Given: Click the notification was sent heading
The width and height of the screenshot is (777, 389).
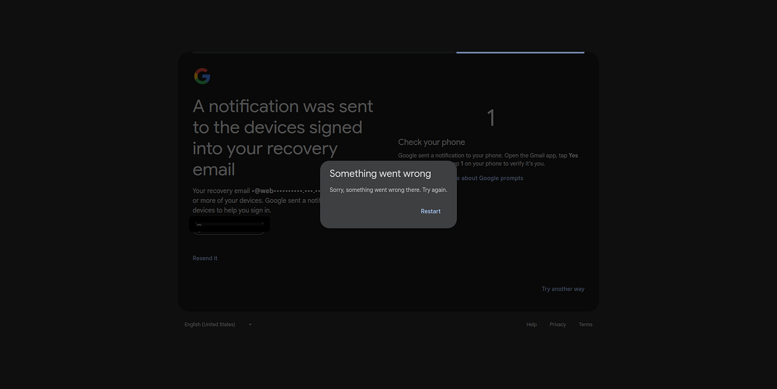Looking at the screenshot, I should [283, 138].
